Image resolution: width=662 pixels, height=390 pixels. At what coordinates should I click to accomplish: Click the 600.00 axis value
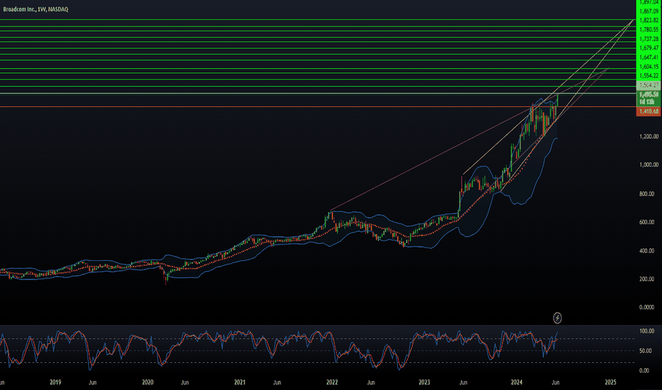pyautogui.click(x=647, y=222)
